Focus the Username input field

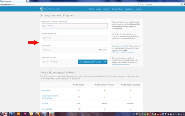click(75, 38)
